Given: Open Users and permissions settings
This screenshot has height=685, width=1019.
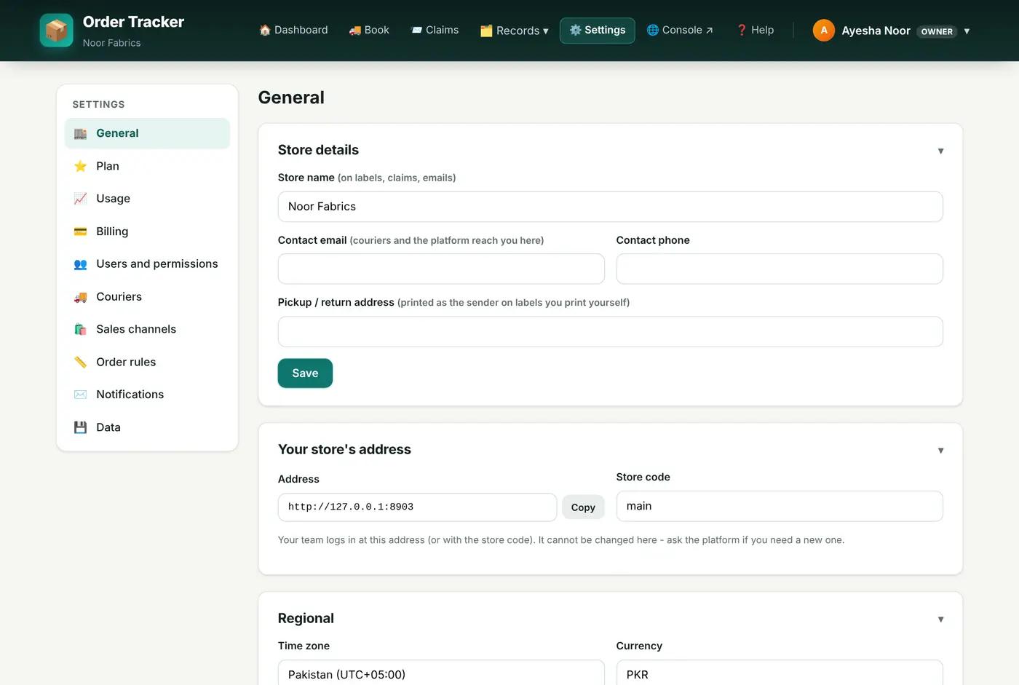Looking at the screenshot, I should click(147, 264).
